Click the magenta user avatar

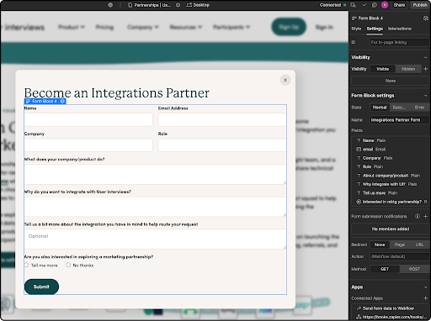(385, 5)
